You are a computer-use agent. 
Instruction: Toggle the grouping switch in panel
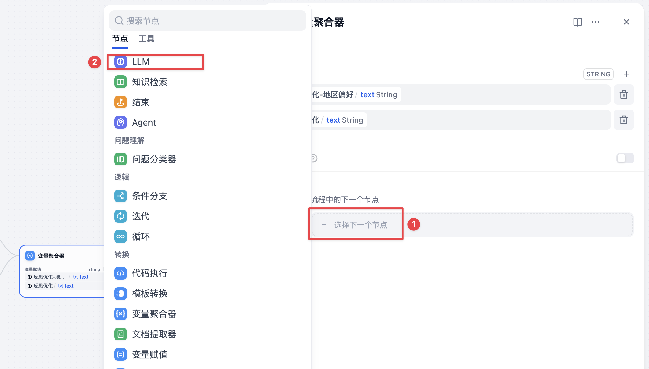625,158
